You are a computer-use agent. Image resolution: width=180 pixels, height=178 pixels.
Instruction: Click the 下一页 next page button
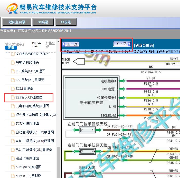[x=122, y=44]
